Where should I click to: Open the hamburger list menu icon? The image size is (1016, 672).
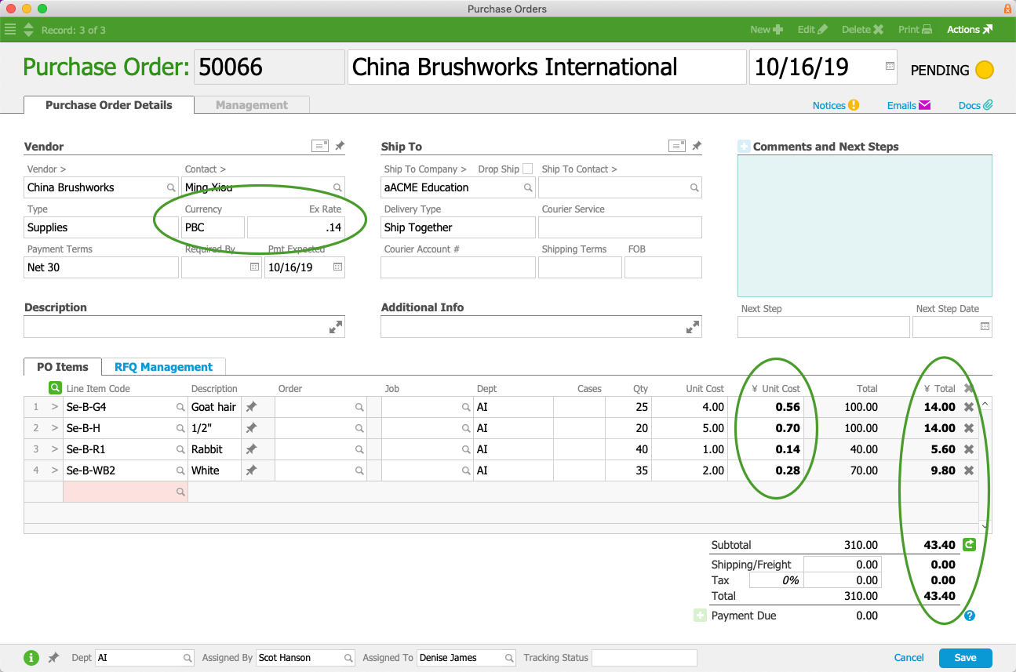point(10,30)
